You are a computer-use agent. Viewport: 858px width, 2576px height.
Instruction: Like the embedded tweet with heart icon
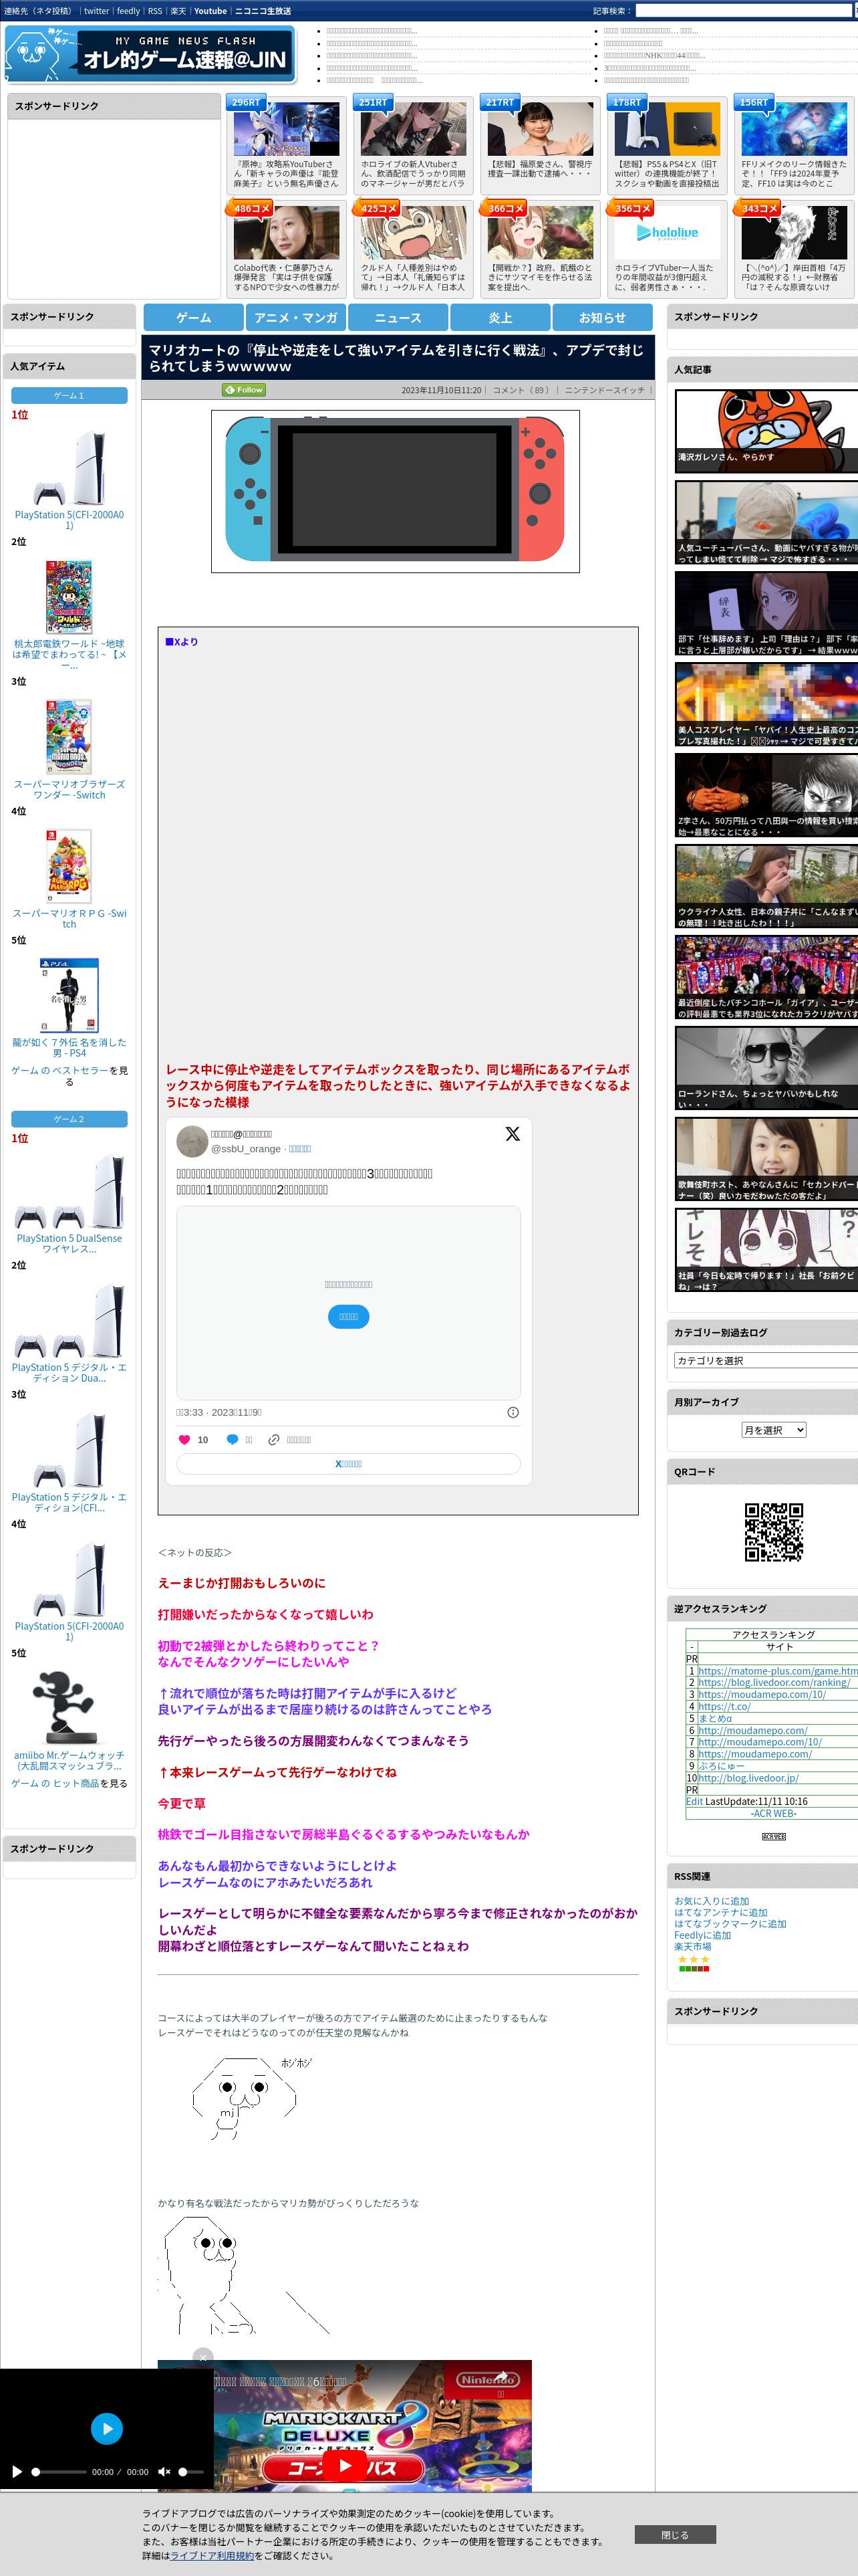coord(184,1439)
